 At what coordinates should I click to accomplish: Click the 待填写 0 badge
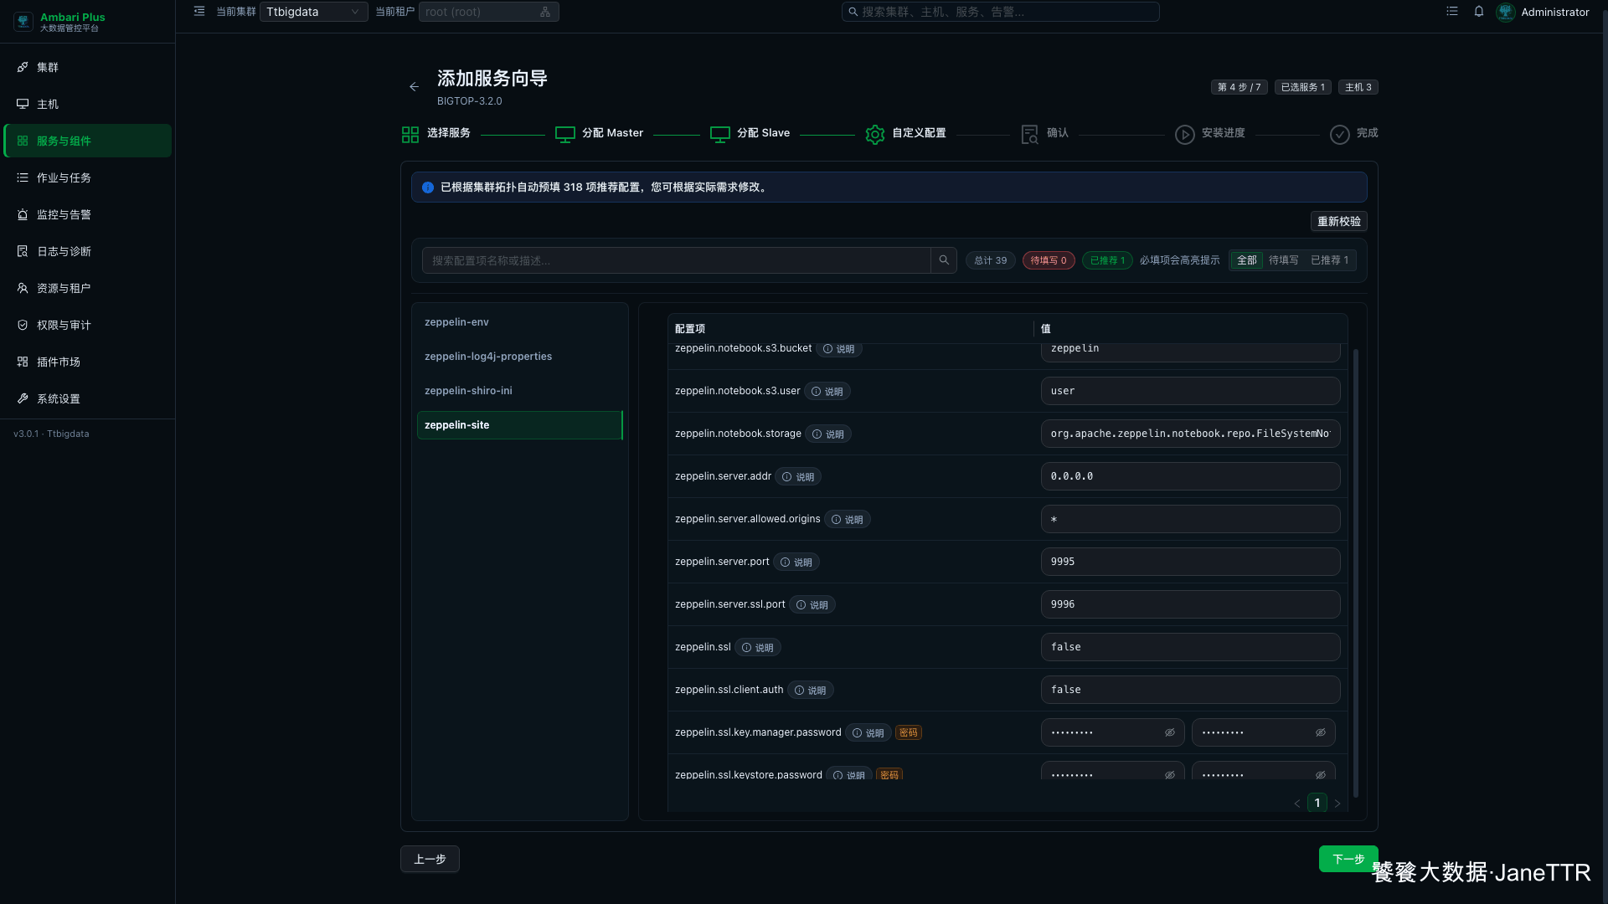(x=1049, y=260)
